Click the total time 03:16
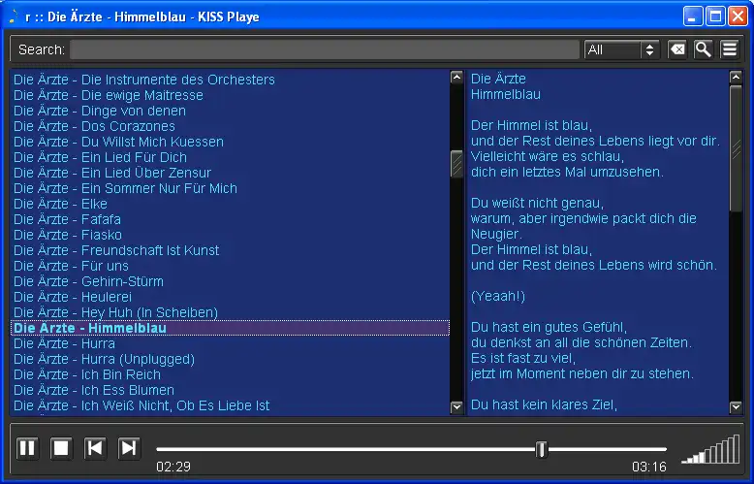 [x=649, y=467]
